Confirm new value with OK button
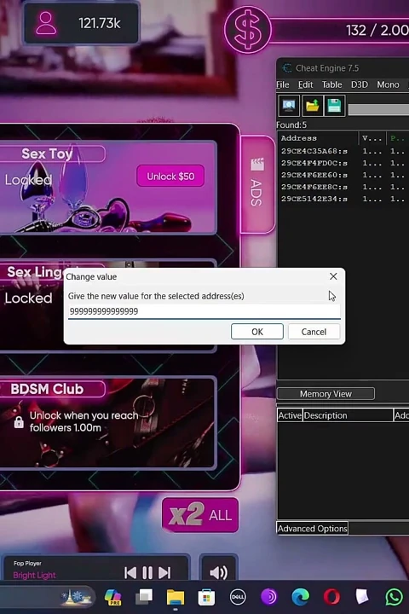 pos(257,332)
